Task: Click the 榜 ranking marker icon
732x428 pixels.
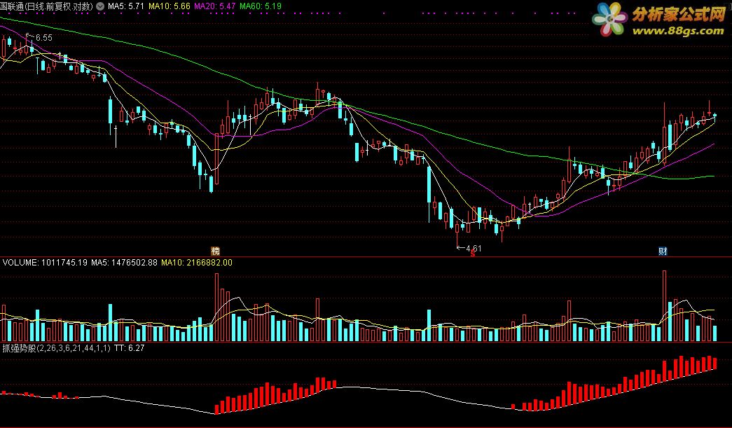Action: coord(215,251)
